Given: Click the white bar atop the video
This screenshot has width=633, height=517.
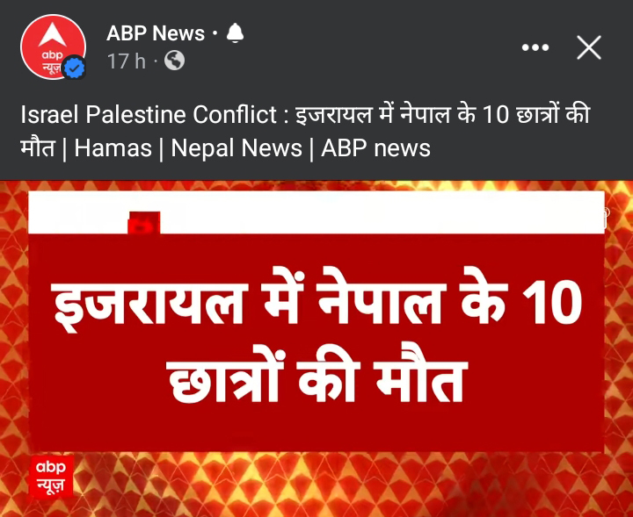Looking at the screenshot, I should (x=316, y=212).
